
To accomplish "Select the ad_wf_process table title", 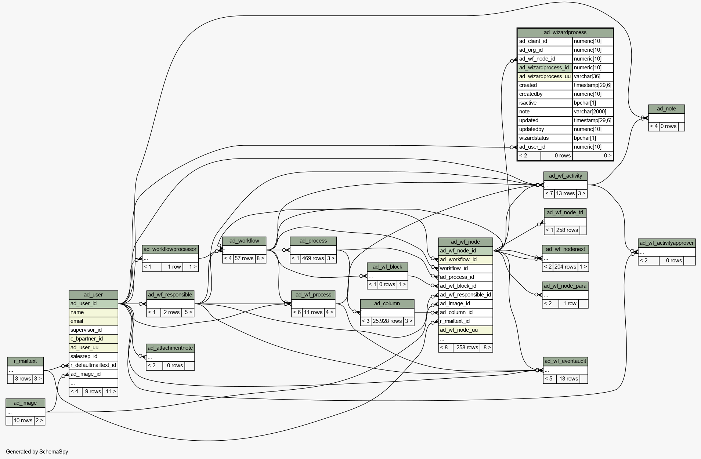I will [x=313, y=295].
